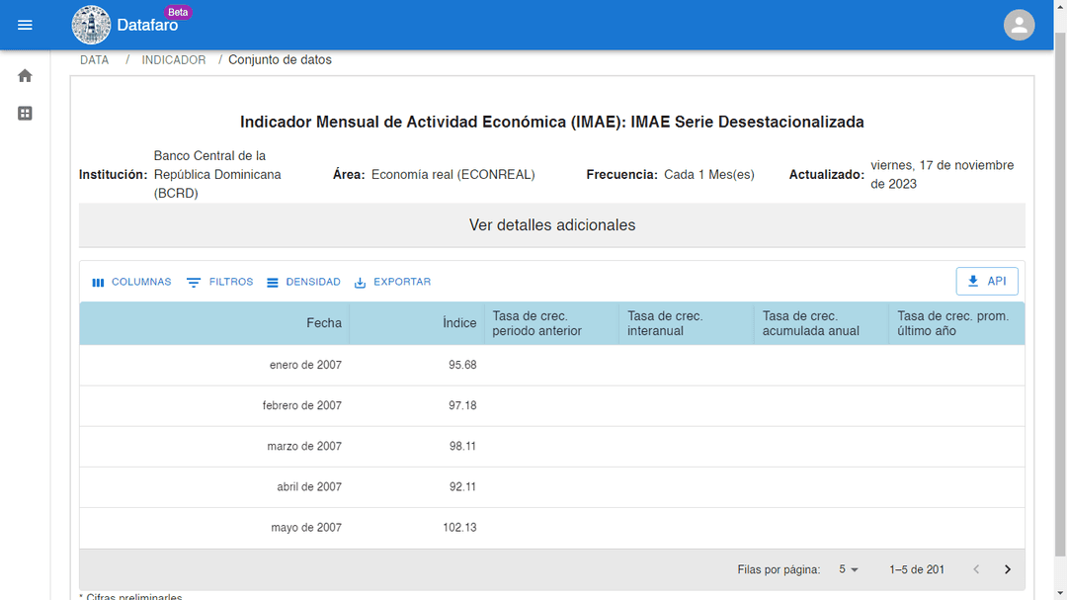
Task: Click the Datafaro lighthouse logo
Action: click(x=91, y=25)
